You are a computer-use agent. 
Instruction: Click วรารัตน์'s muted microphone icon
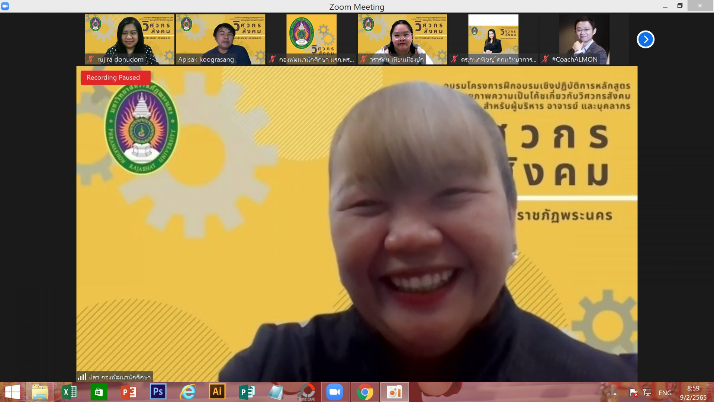tap(363, 59)
